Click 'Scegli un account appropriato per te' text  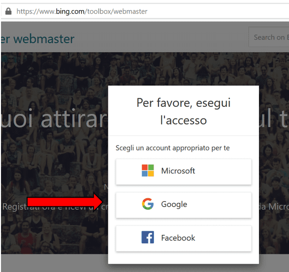click(x=173, y=148)
